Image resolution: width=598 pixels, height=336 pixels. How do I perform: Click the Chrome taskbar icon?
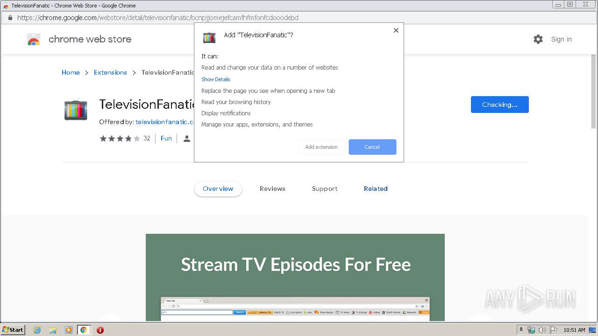coord(84,330)
